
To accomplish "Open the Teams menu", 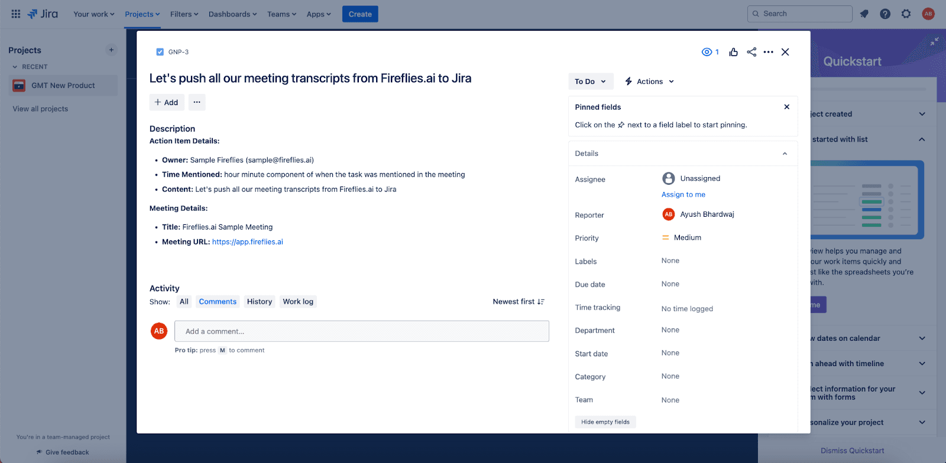I will point(281,14).
